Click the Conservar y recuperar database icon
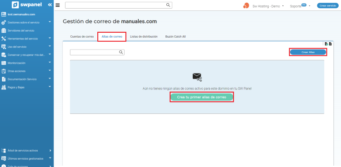 coord(4,55)
